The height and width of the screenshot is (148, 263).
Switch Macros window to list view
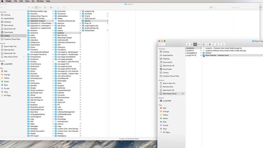pyautogui.click(x=32, y=7)
